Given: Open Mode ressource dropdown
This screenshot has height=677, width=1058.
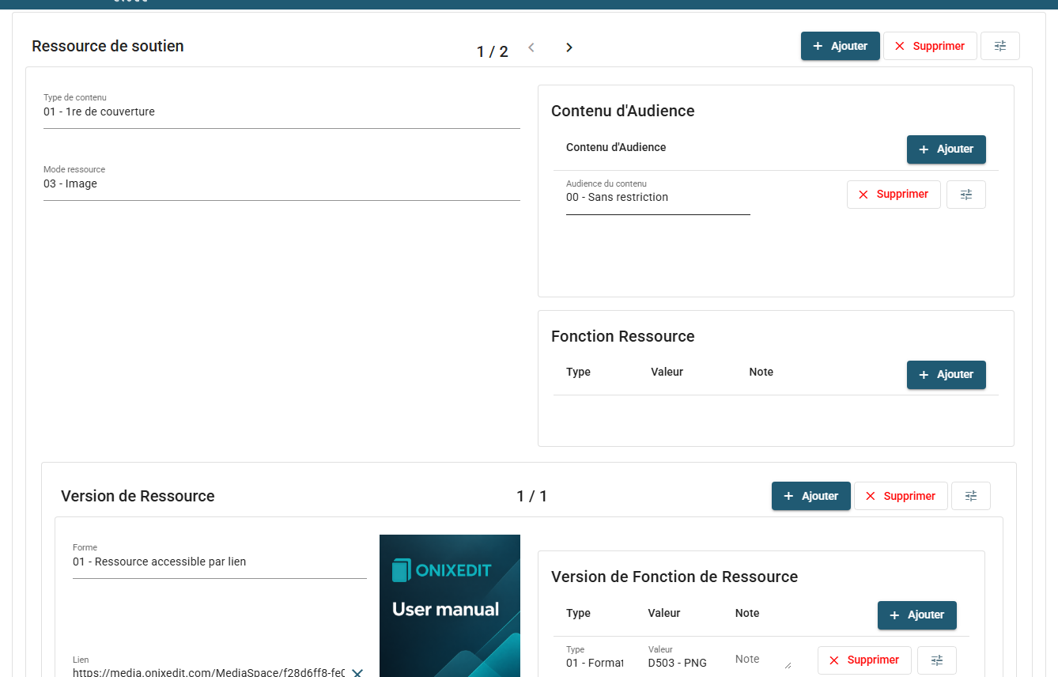Looking at the screenshot, I should 282,183.
